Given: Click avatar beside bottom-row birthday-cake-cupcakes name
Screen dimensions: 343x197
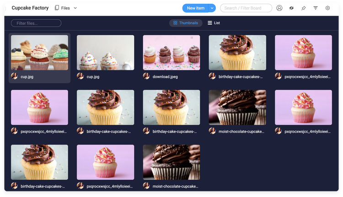Looking at the screenshot, I should [x=15, y=186].
